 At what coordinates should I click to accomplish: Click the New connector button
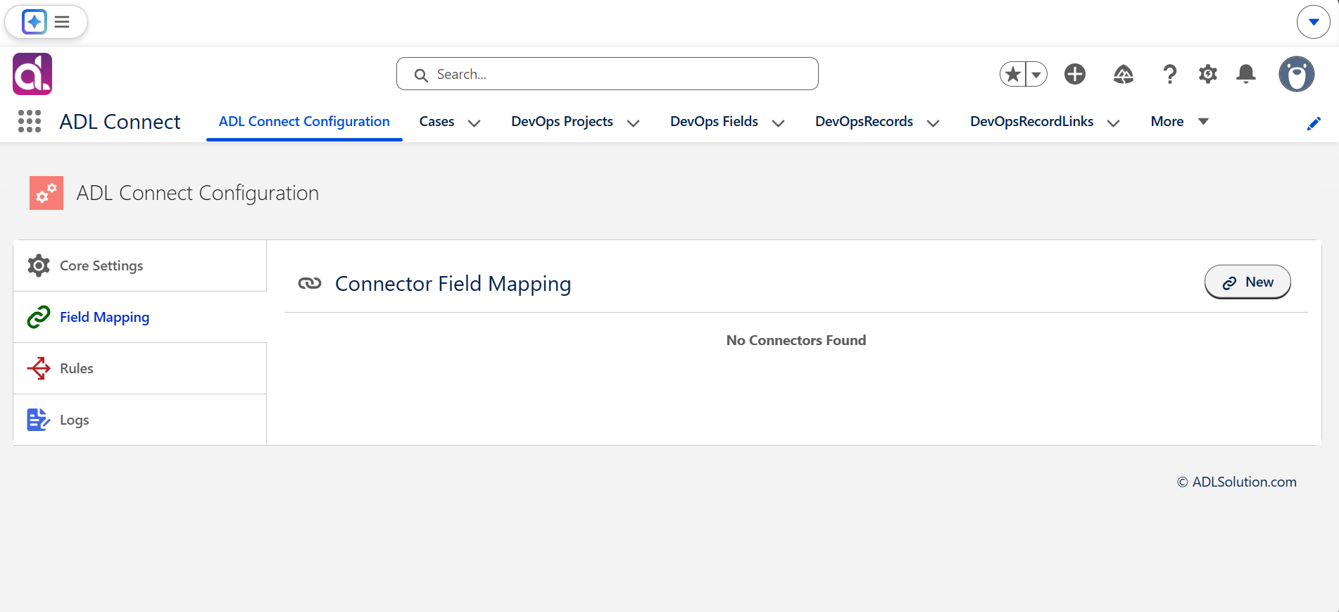tap(1247, 282)
